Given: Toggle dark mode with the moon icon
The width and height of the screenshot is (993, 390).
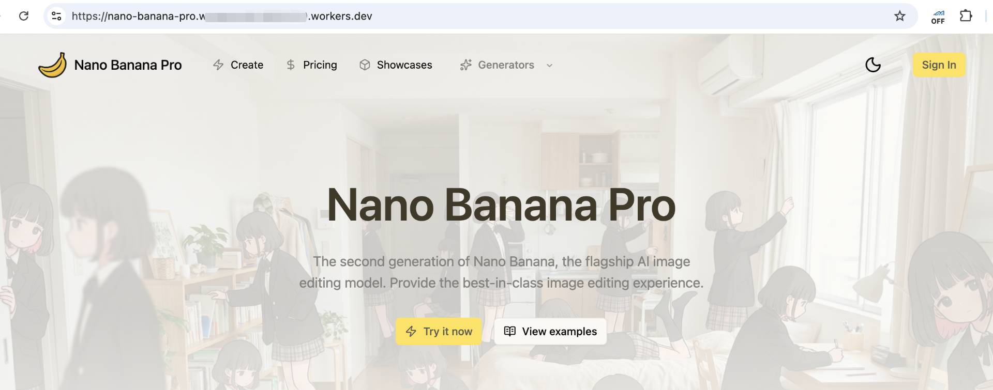Looking at the screenshot, I should point(872,65).
